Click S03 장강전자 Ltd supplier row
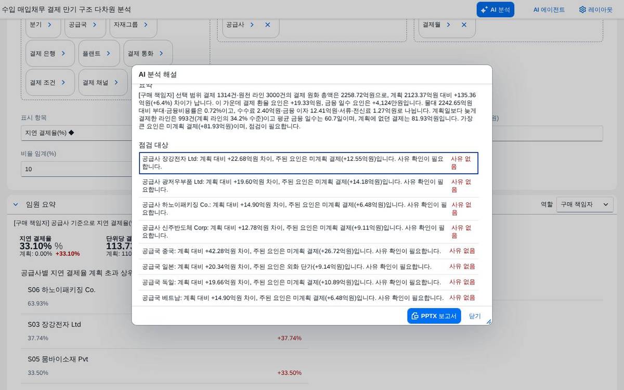The image size is (624, 390). pyautogui.click(x=165, y=331)
